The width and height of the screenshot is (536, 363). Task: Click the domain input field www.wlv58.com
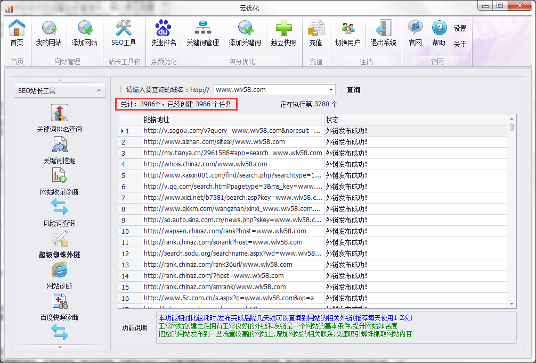click(x=271, y=90)
